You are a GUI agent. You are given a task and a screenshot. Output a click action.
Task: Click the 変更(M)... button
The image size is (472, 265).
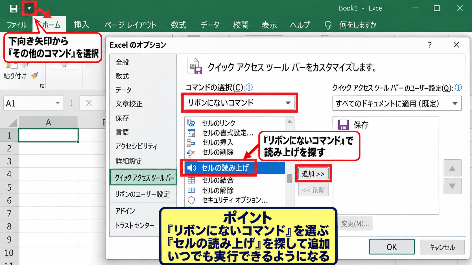coord(355,224)
